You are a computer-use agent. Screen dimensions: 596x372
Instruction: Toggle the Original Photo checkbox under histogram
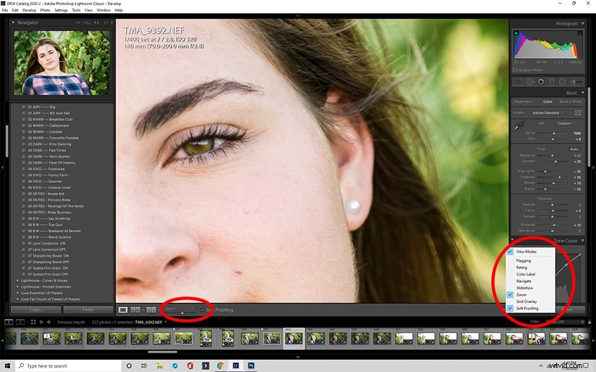515,70
